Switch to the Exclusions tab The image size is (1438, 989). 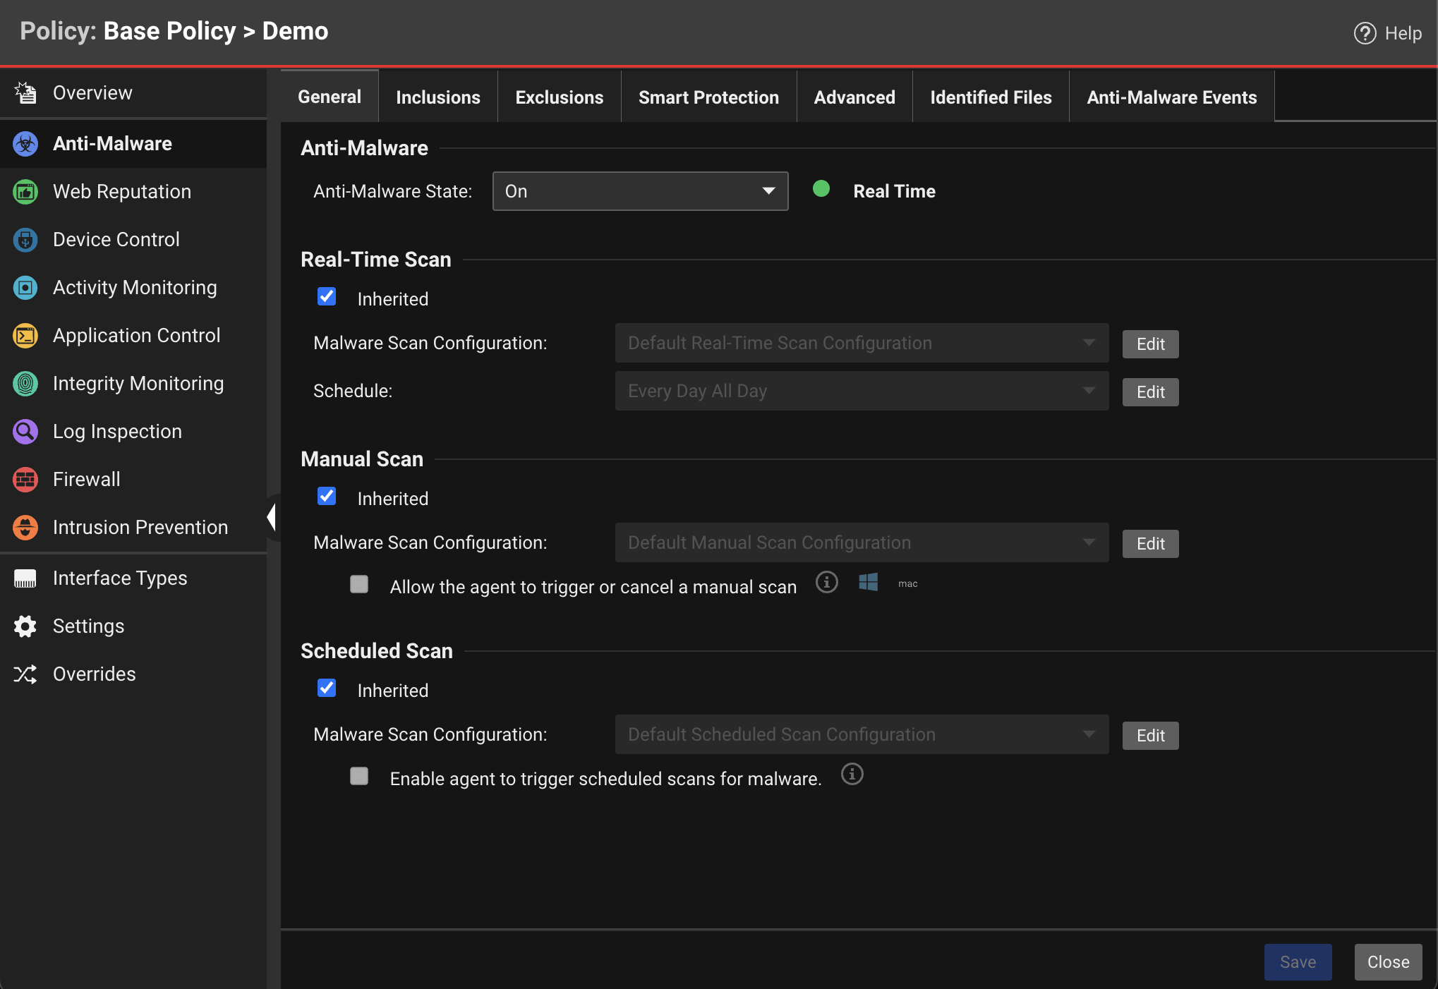(x=559, y=97)
